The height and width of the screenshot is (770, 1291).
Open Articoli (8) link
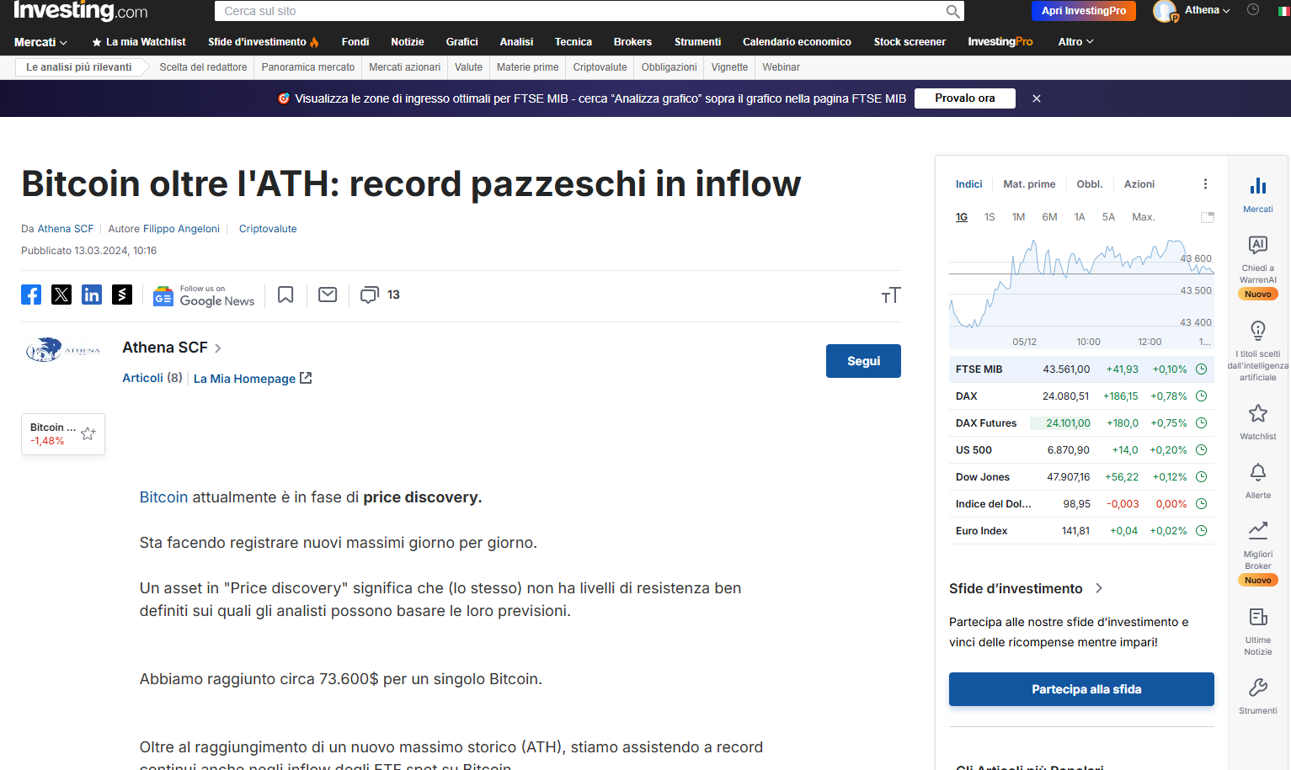152,378
